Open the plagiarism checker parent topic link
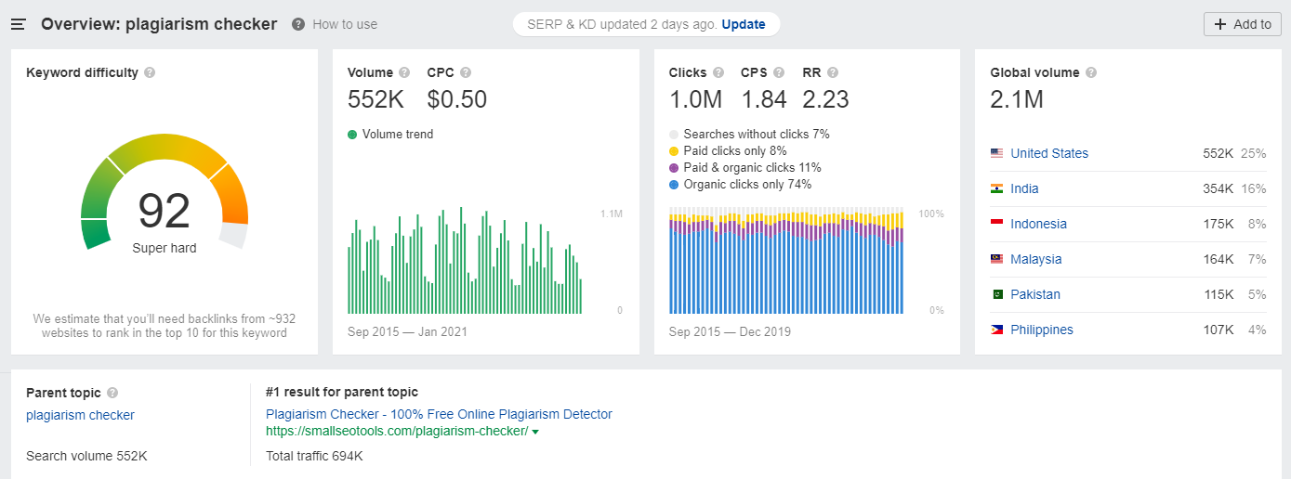The height and width of the screenshot is (479, 1291). tap(80, 415)
